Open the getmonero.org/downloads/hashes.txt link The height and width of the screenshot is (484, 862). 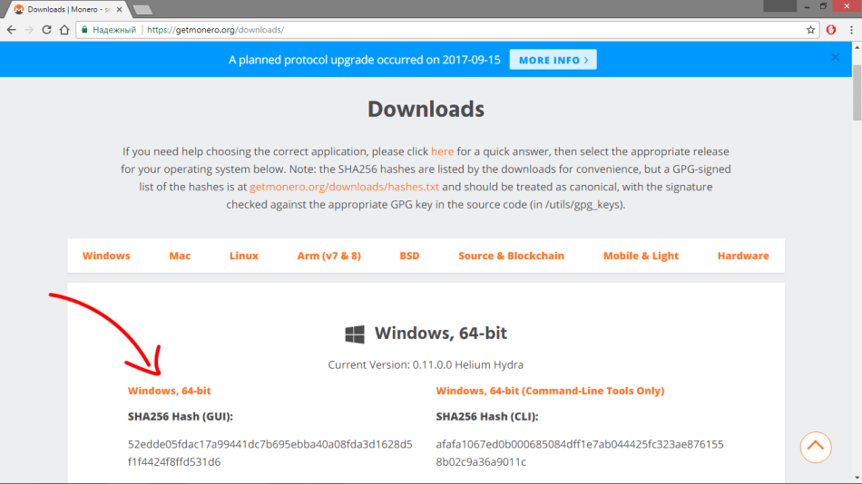(x=344, y=187)
